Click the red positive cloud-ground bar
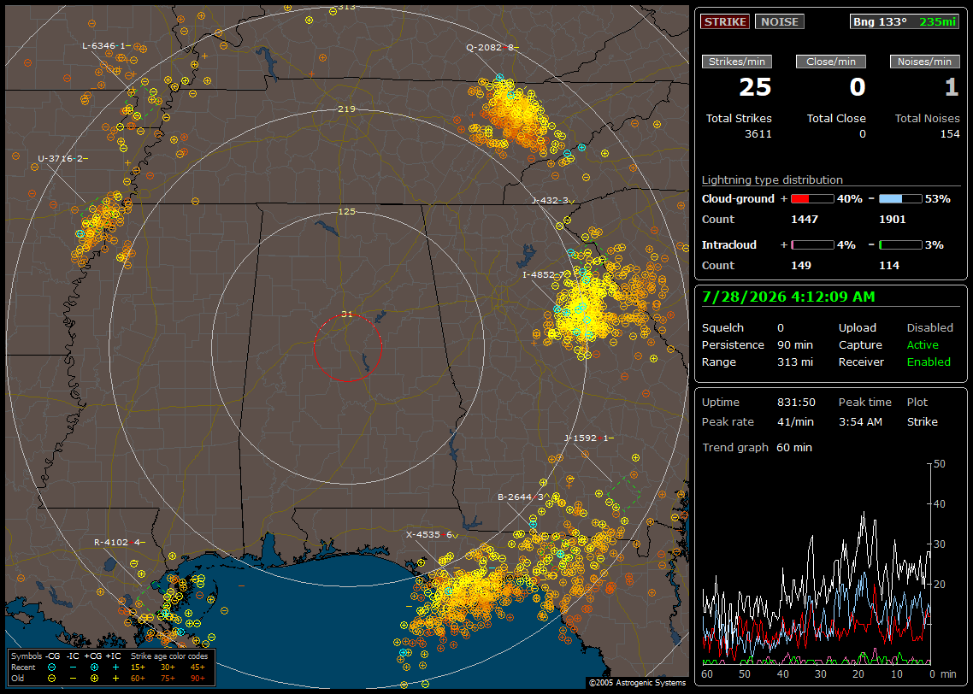973x694 pixels. tap(812, 199)
